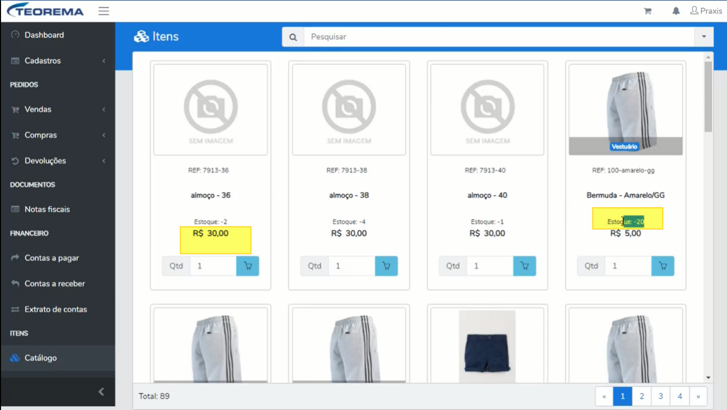The height and width of the screenshot is (410, 727).
Task: Click the almoço - 38 placeholder image
Action: 349,110
